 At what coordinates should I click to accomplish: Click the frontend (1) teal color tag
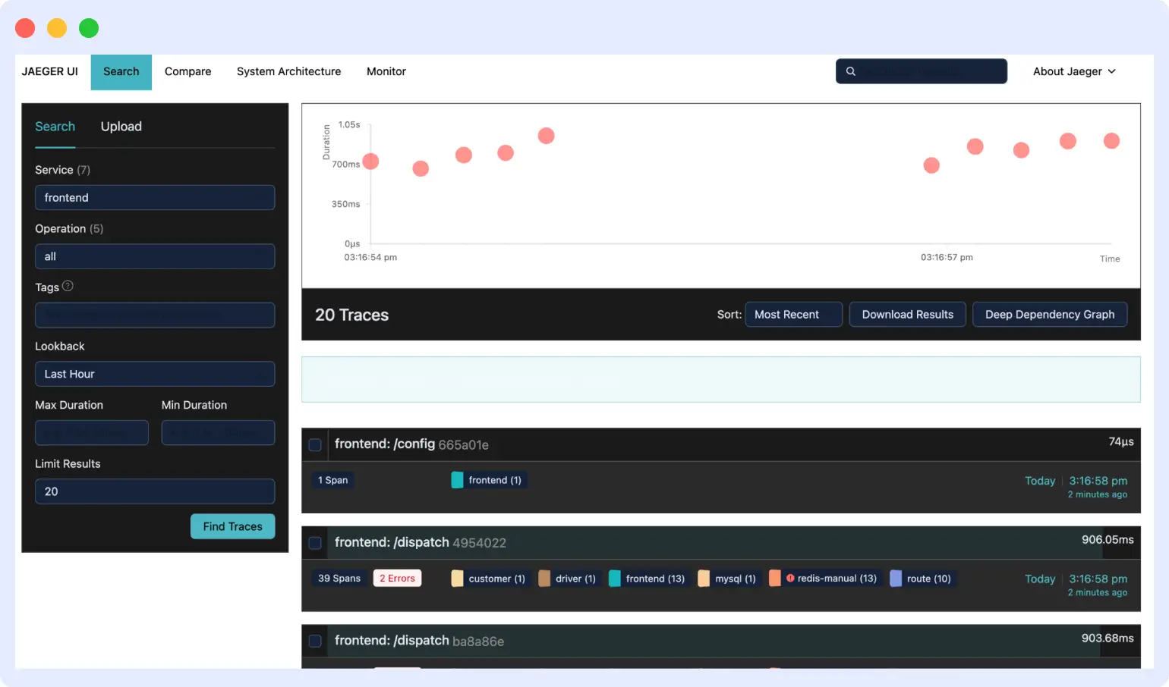point(489,480)
